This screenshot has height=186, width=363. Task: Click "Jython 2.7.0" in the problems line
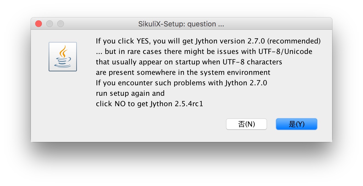[246, 83]
